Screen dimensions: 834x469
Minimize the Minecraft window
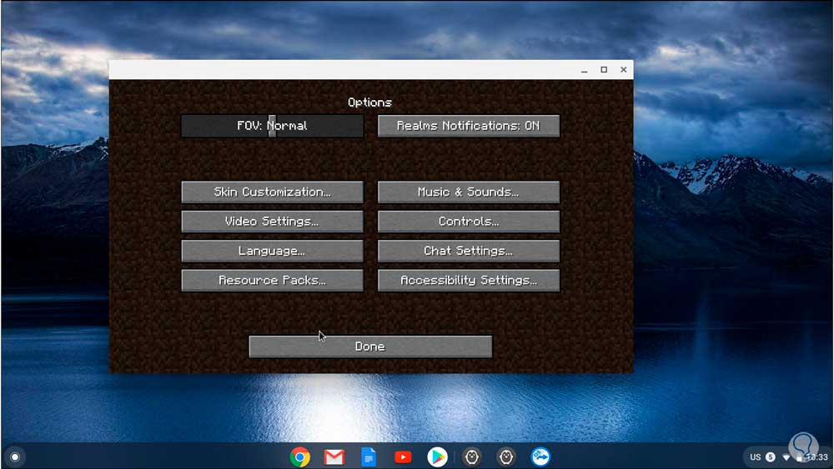[584, 70]
